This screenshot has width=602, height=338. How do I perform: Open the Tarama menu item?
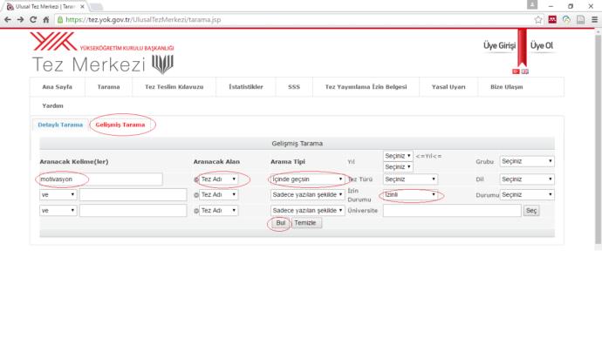[109, 87]
